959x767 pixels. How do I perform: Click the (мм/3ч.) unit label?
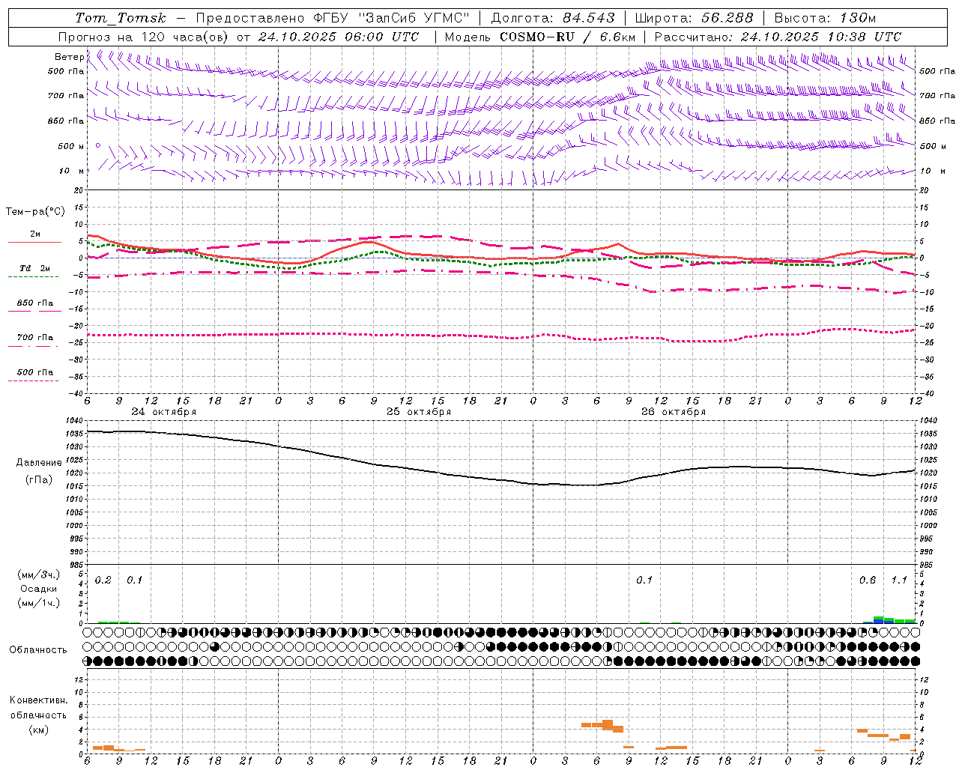tap(39, 575)
